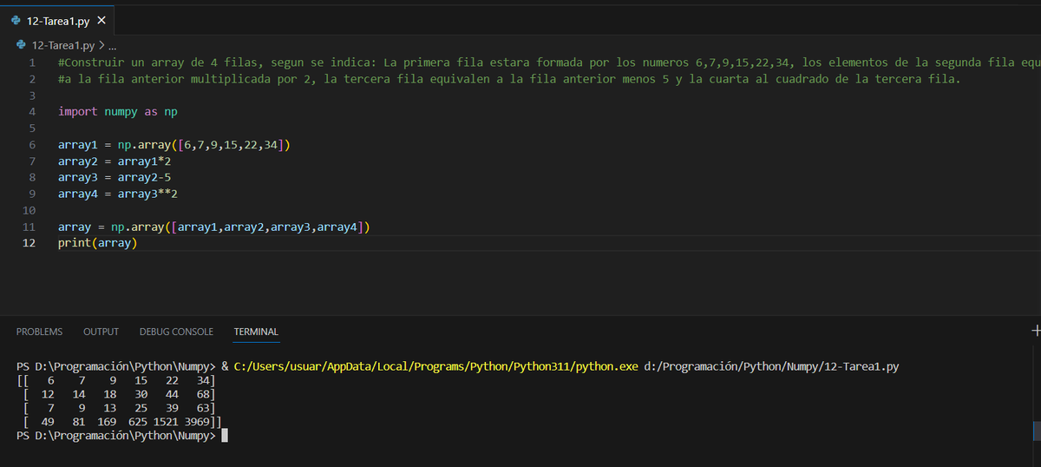Screen dimensions: 1041x467
Task: Click 'array2-5' on line 8
Action: pos(144,178)
